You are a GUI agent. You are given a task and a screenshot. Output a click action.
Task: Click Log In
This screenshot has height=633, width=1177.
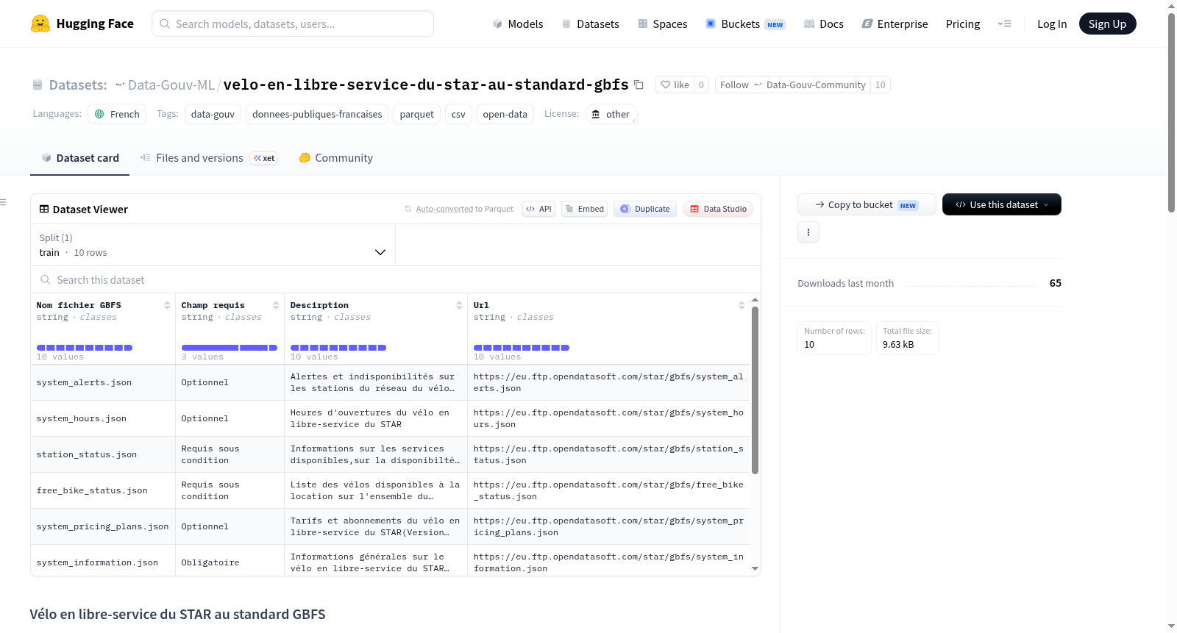point(1052,24)
